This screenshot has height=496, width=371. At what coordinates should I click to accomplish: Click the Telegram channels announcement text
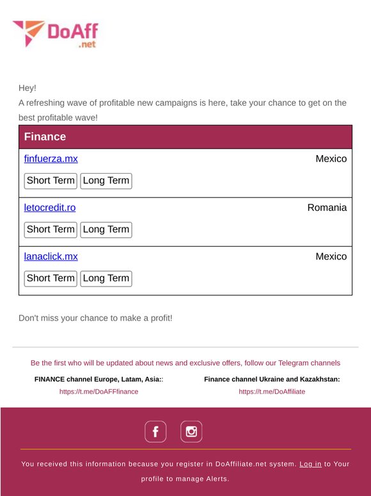pos(185,363)
